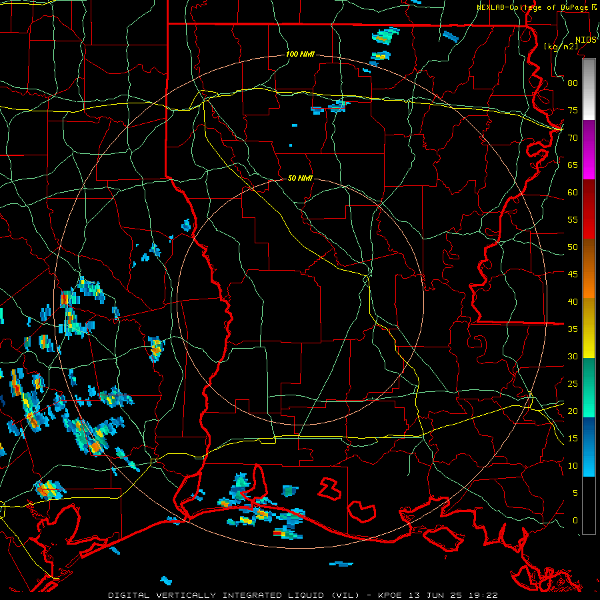Screen dimensions: 600x600
Task: Click scale value 25
Action: click(573, 384)
